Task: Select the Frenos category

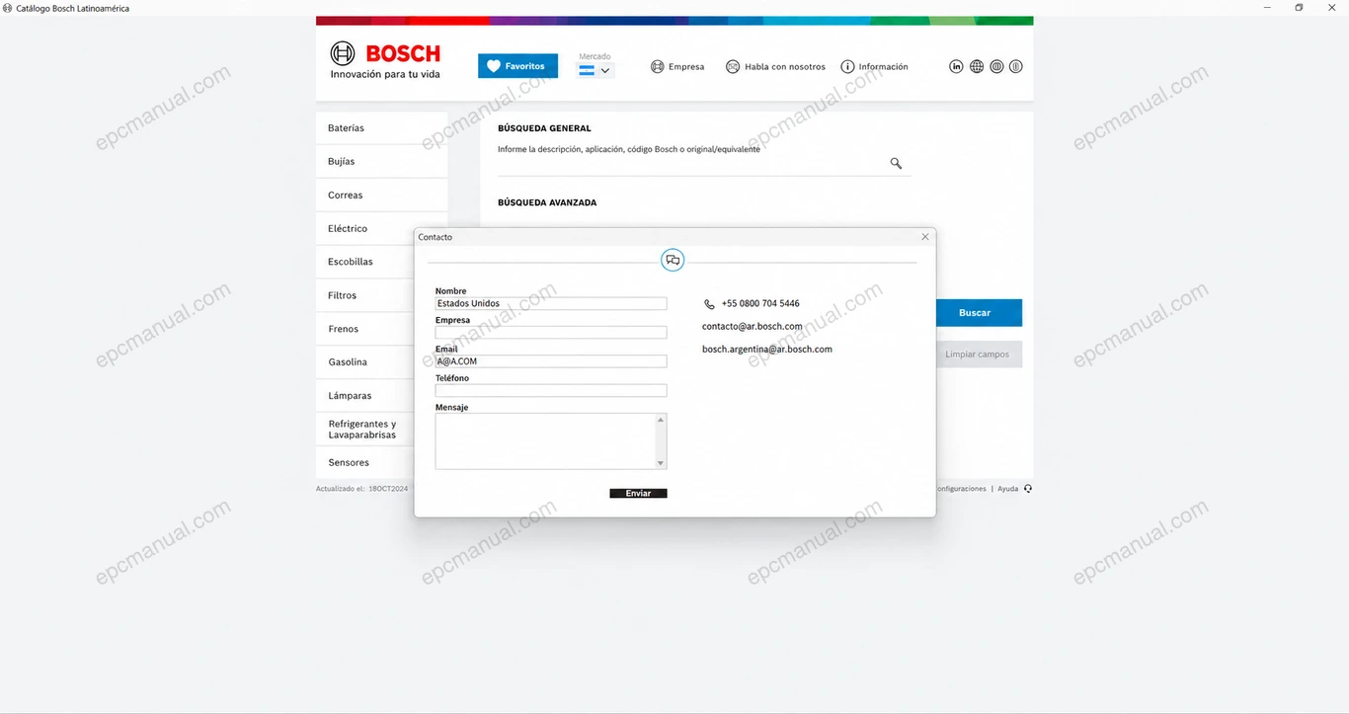Action: coord(365,330)
